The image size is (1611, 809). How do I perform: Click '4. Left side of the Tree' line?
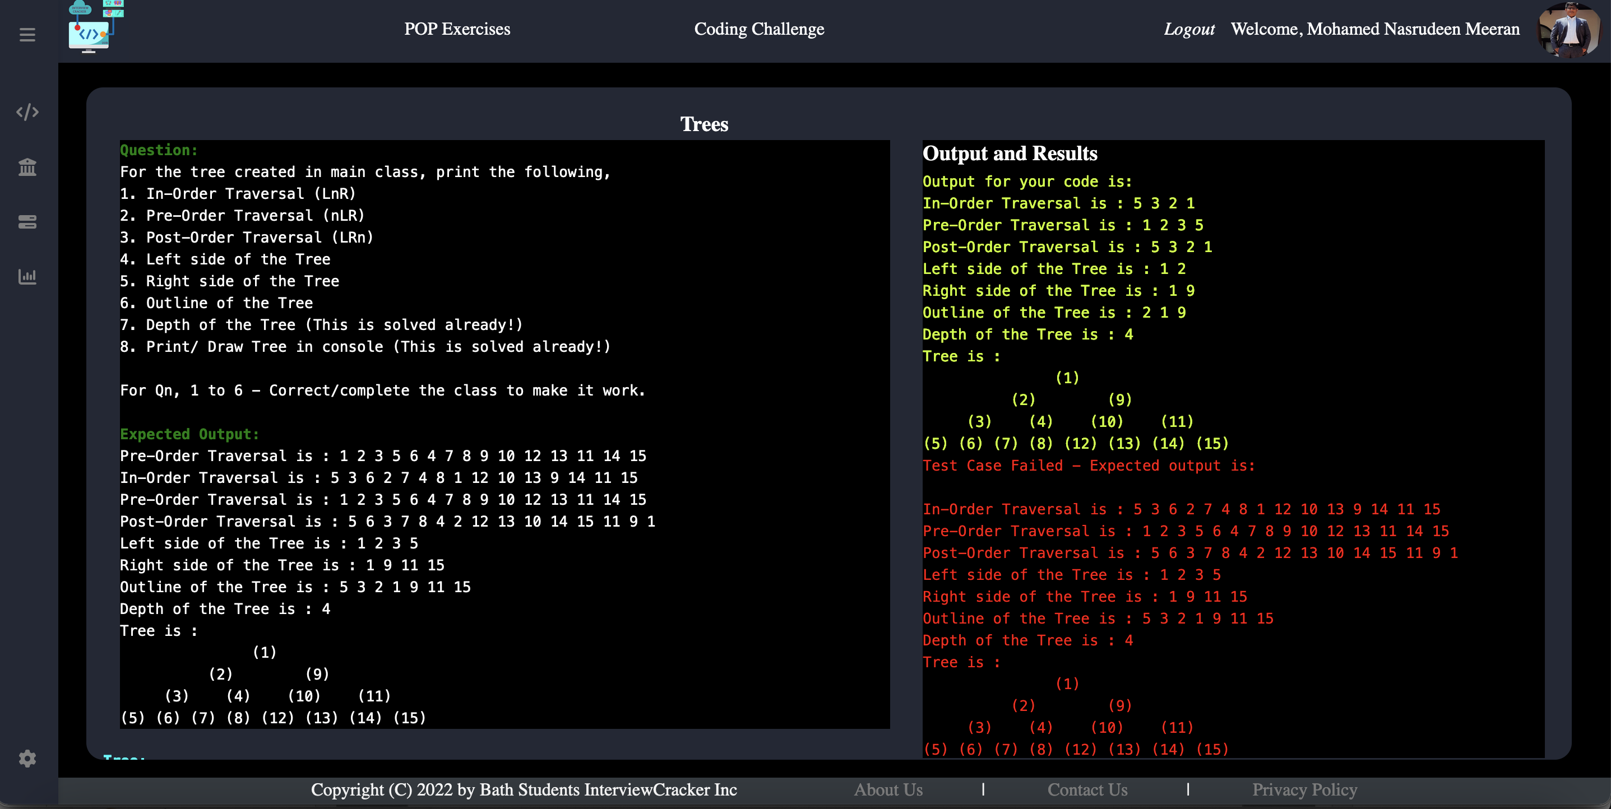(x=225, y=259)
